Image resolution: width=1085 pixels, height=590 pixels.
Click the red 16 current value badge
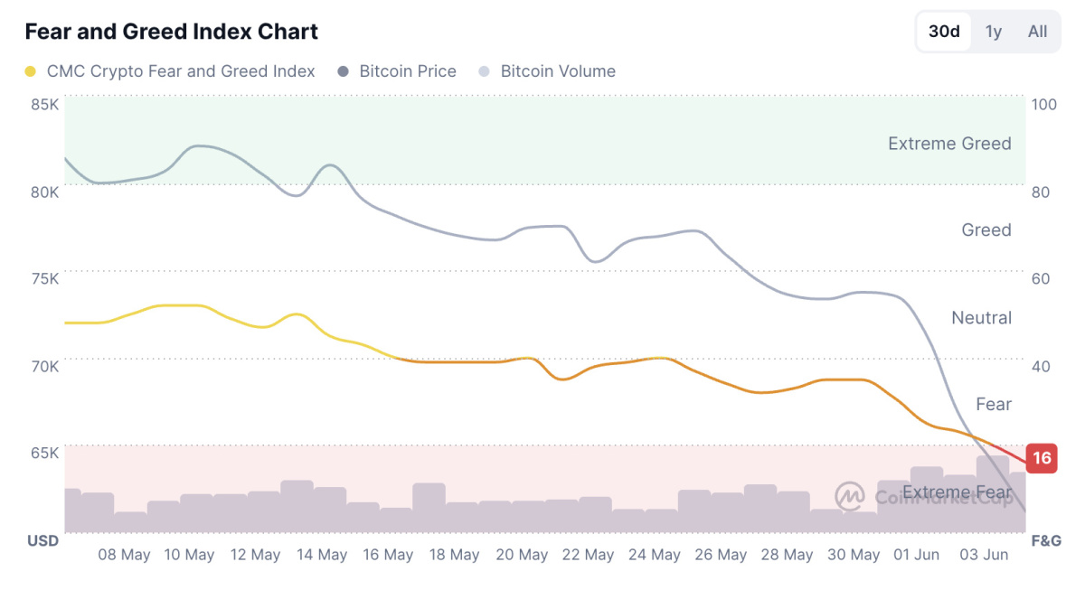(1043, 458)
